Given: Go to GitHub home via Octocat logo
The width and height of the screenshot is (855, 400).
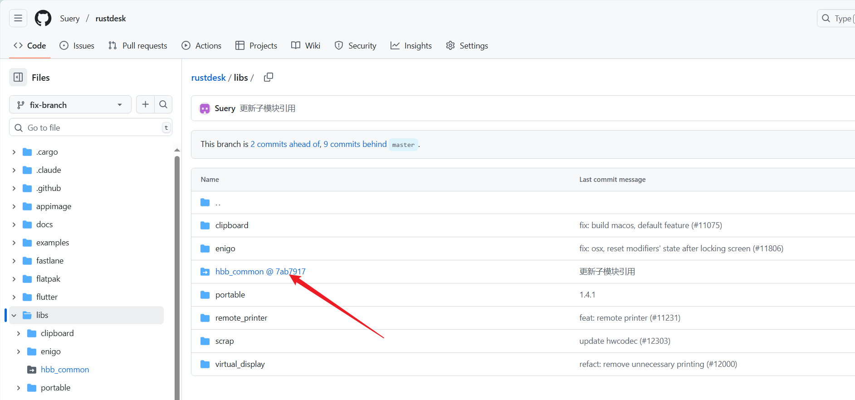Looking at the screenshot, I should coord(43,18).
